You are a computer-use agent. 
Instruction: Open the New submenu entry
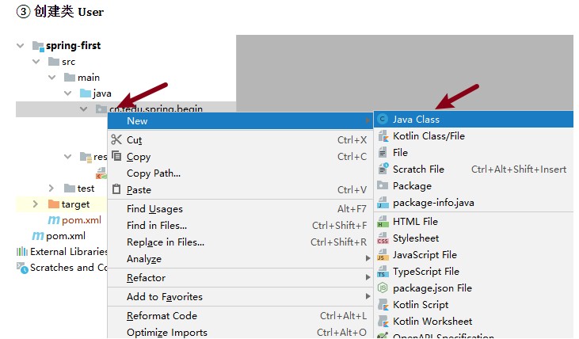[x=240, y=120]
